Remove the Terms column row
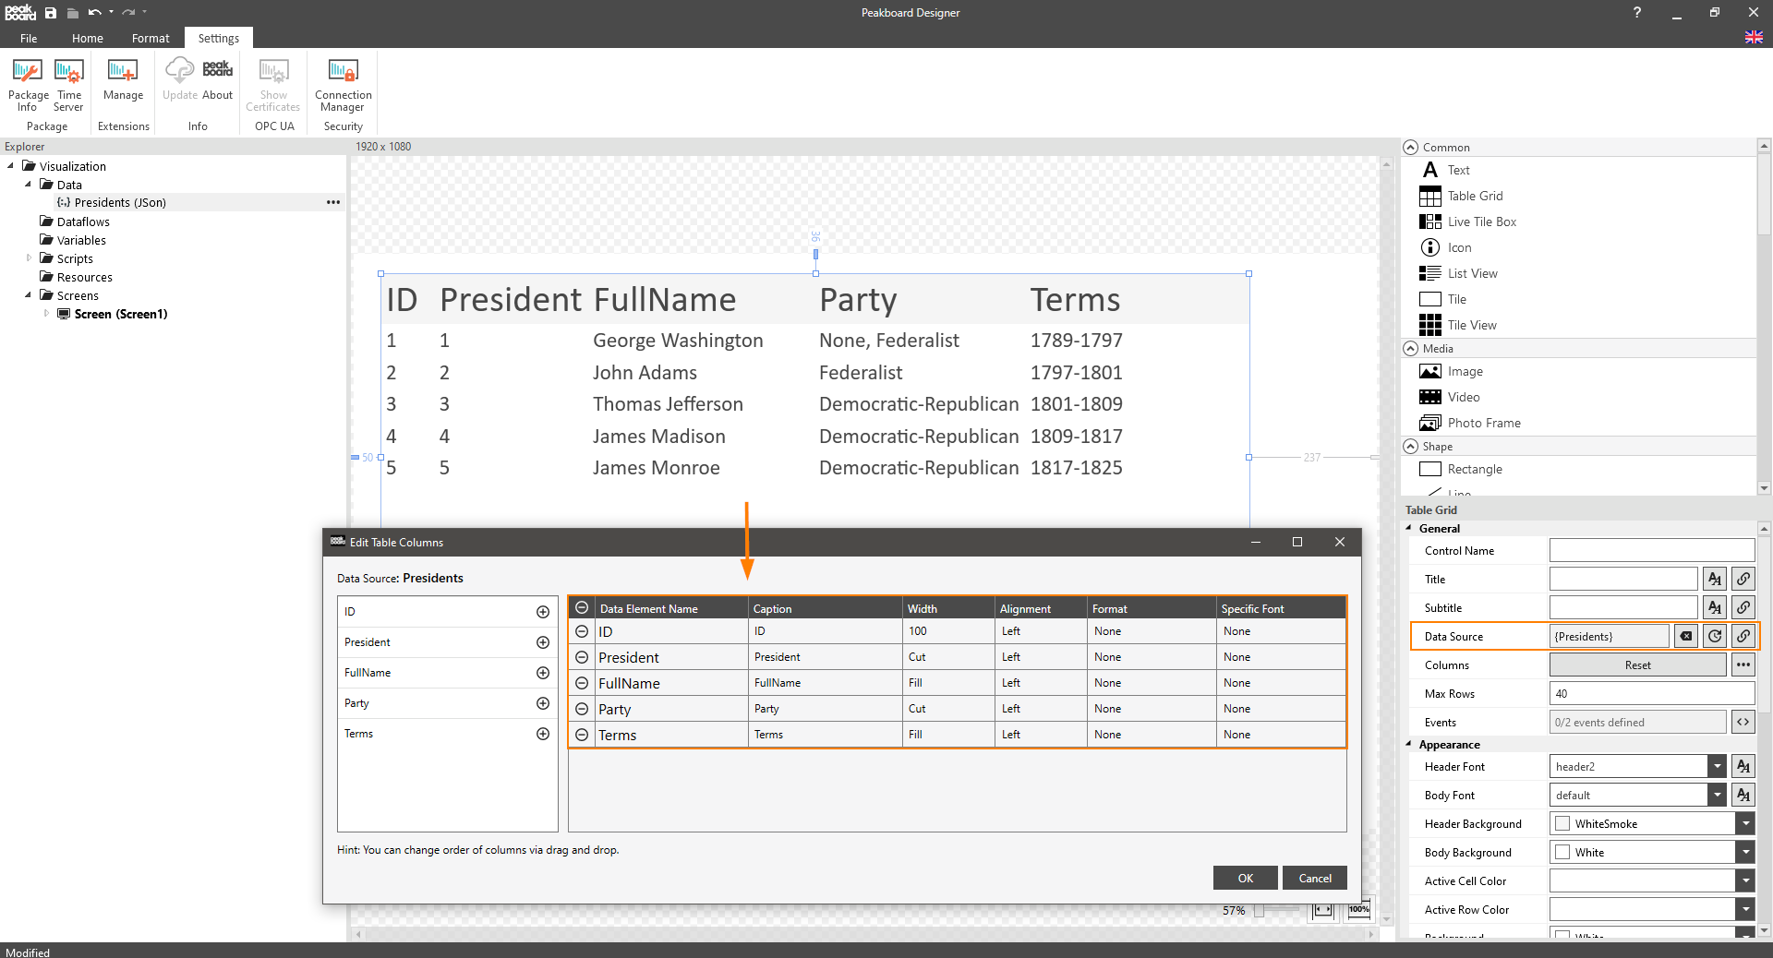 (x=582, y=735)
